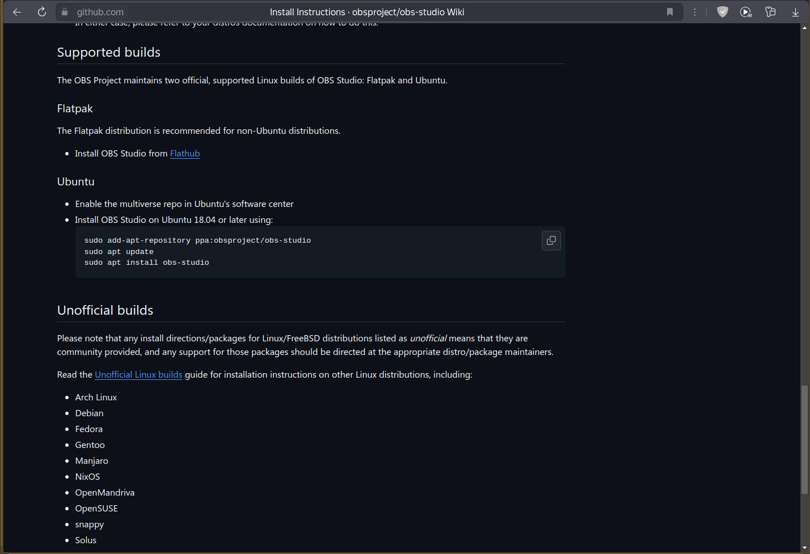Click the page vertical scrollbar thumb
This screenshot has width=810, height=554.
(803, 439)
